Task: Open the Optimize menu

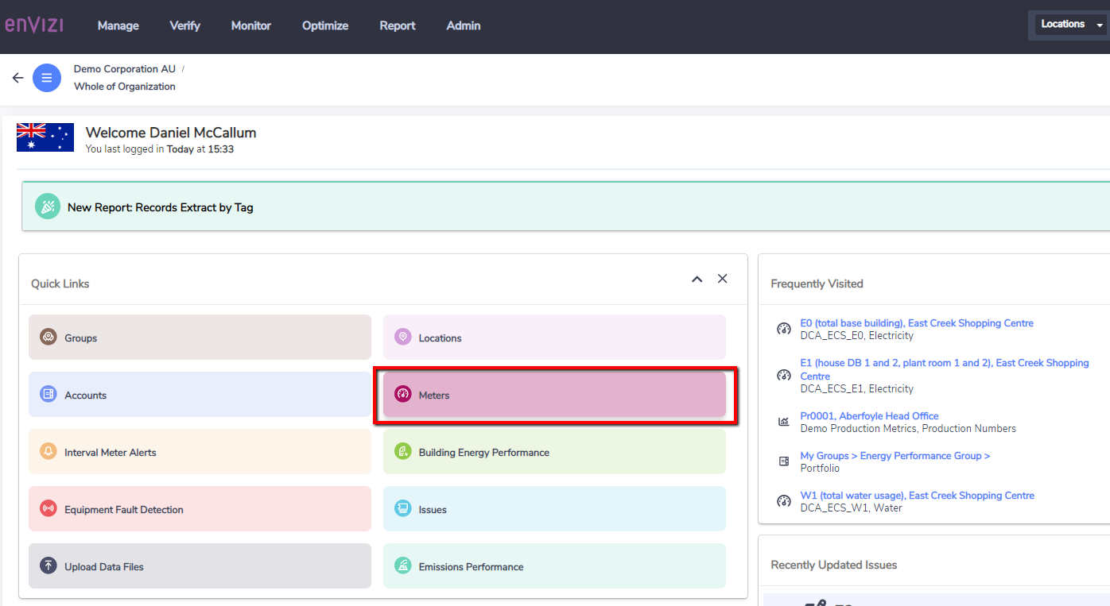Action: click(x=325, y=25)
